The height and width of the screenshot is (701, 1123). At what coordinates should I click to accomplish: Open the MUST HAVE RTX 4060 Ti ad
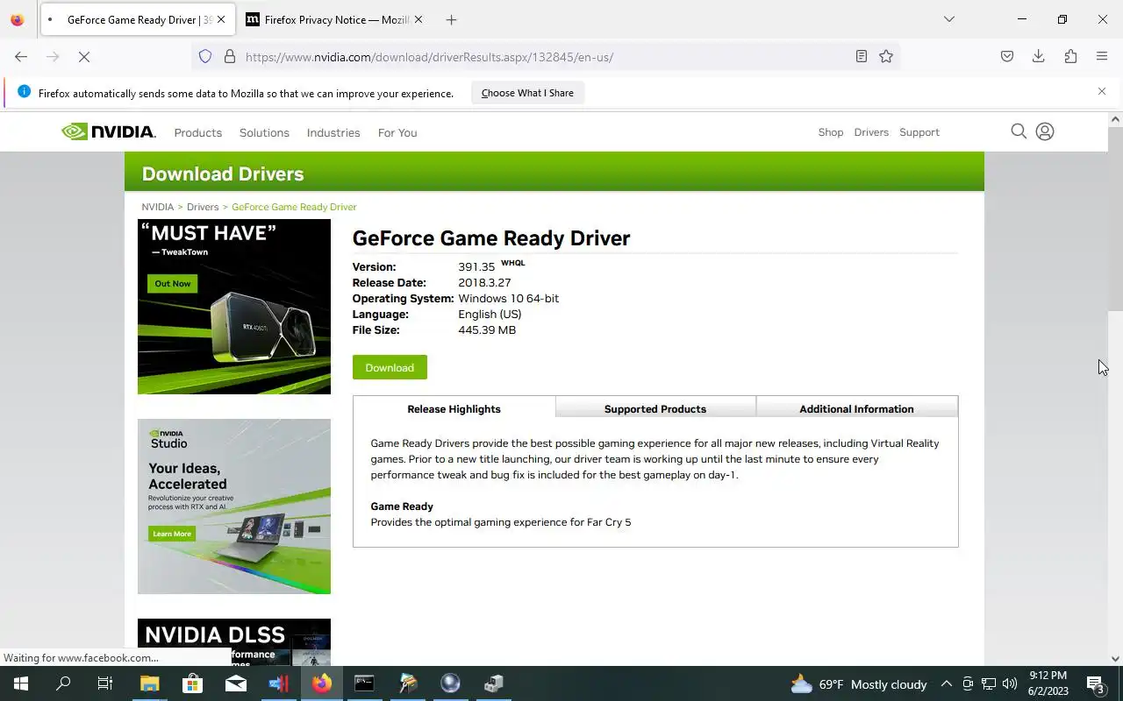click(x=234, y=307)
